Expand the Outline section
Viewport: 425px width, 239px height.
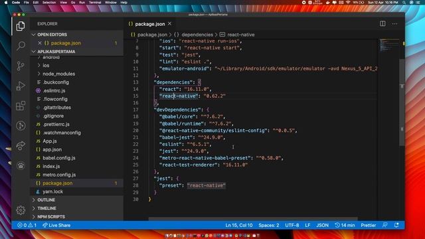tap(46, 200)
